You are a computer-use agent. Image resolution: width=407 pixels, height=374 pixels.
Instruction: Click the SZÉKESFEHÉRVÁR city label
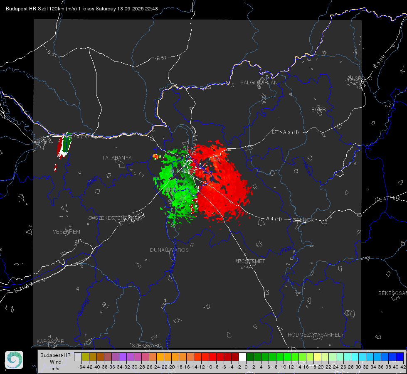pyautogui.click(x=118, y=218)
